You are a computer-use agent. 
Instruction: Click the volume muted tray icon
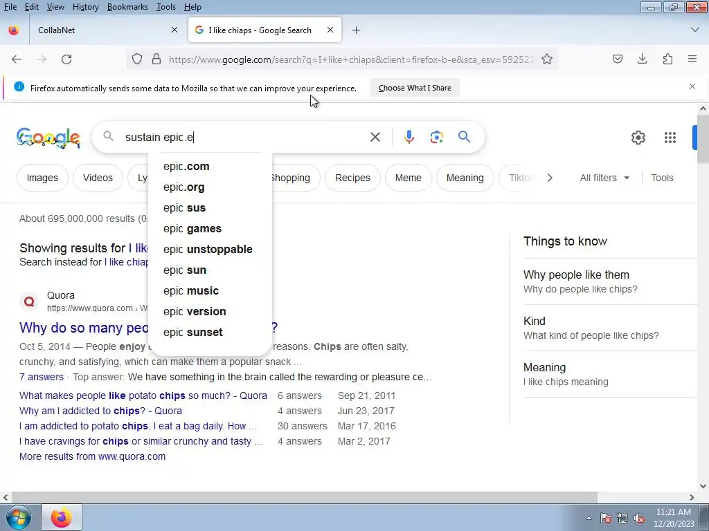(x=639, y=519)
